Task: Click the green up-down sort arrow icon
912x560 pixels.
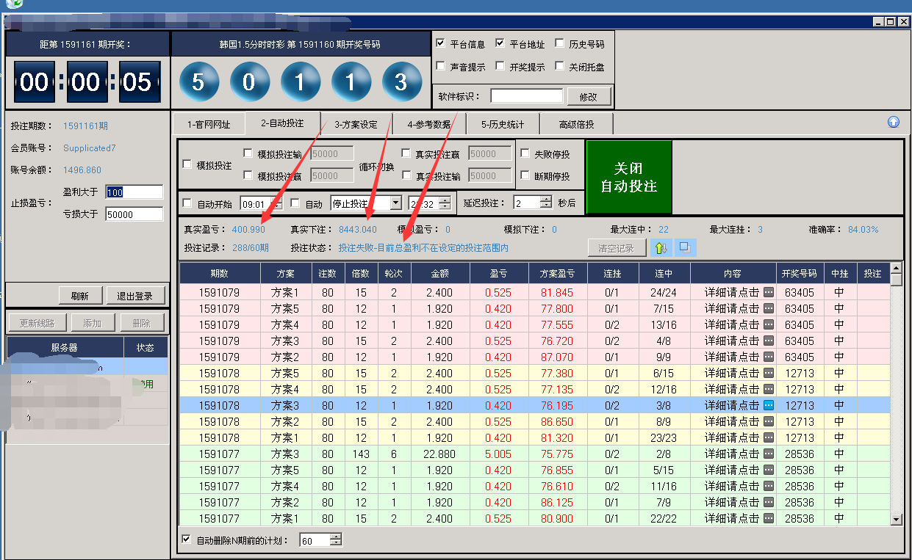Action: coord(662,247)
